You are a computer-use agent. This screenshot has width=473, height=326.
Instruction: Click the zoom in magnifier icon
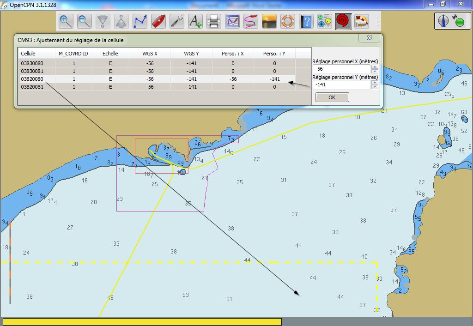pyautogui.click(x=66, y=21)
